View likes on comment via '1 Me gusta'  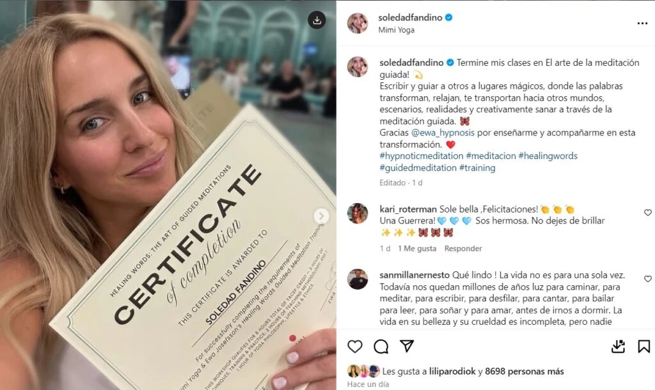[x=417, y=248]
